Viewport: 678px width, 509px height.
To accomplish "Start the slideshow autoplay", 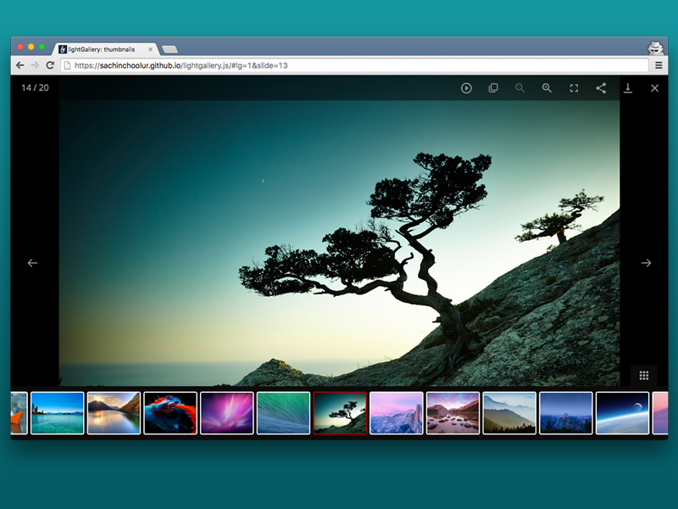I will tap(466, 88).
